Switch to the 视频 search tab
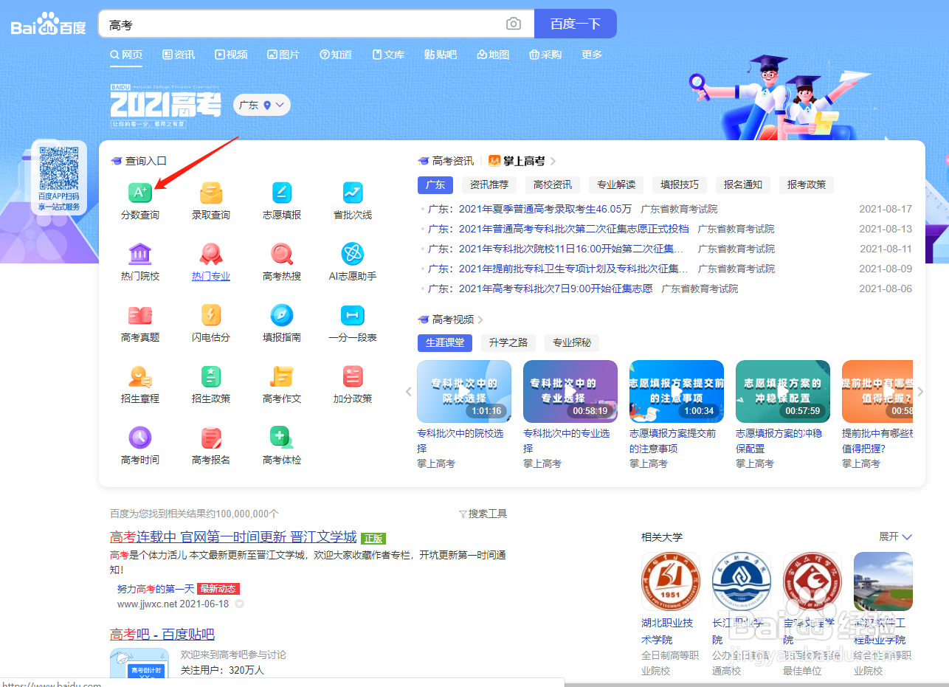949x687 pixels. [x=231, y=55]
